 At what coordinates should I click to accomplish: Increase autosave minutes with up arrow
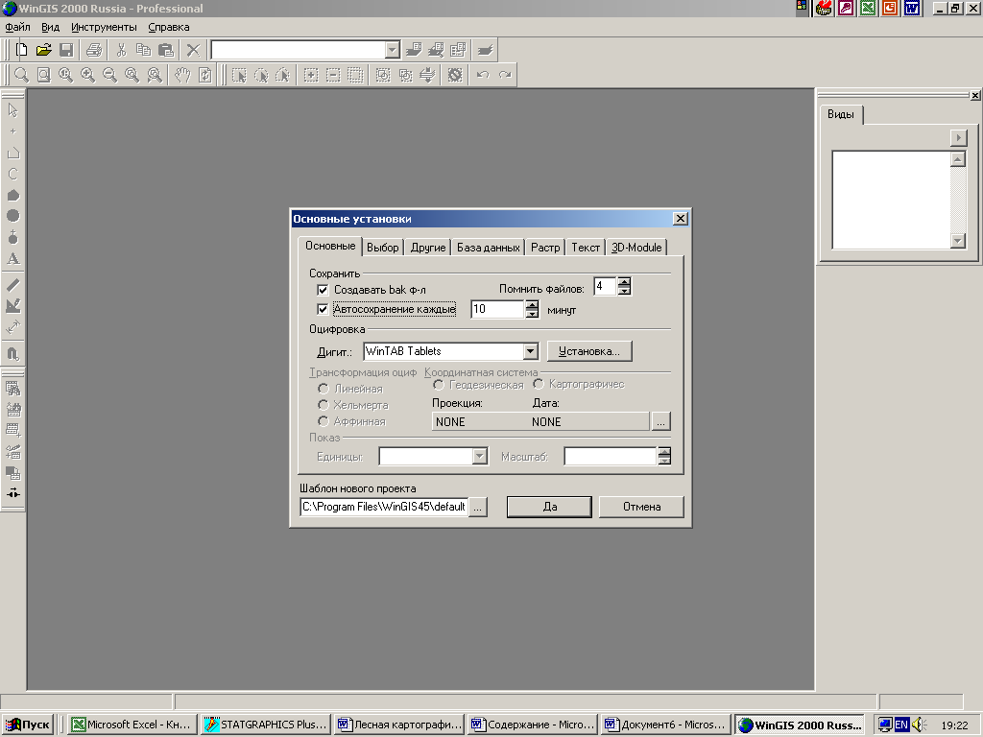[532, 304]
